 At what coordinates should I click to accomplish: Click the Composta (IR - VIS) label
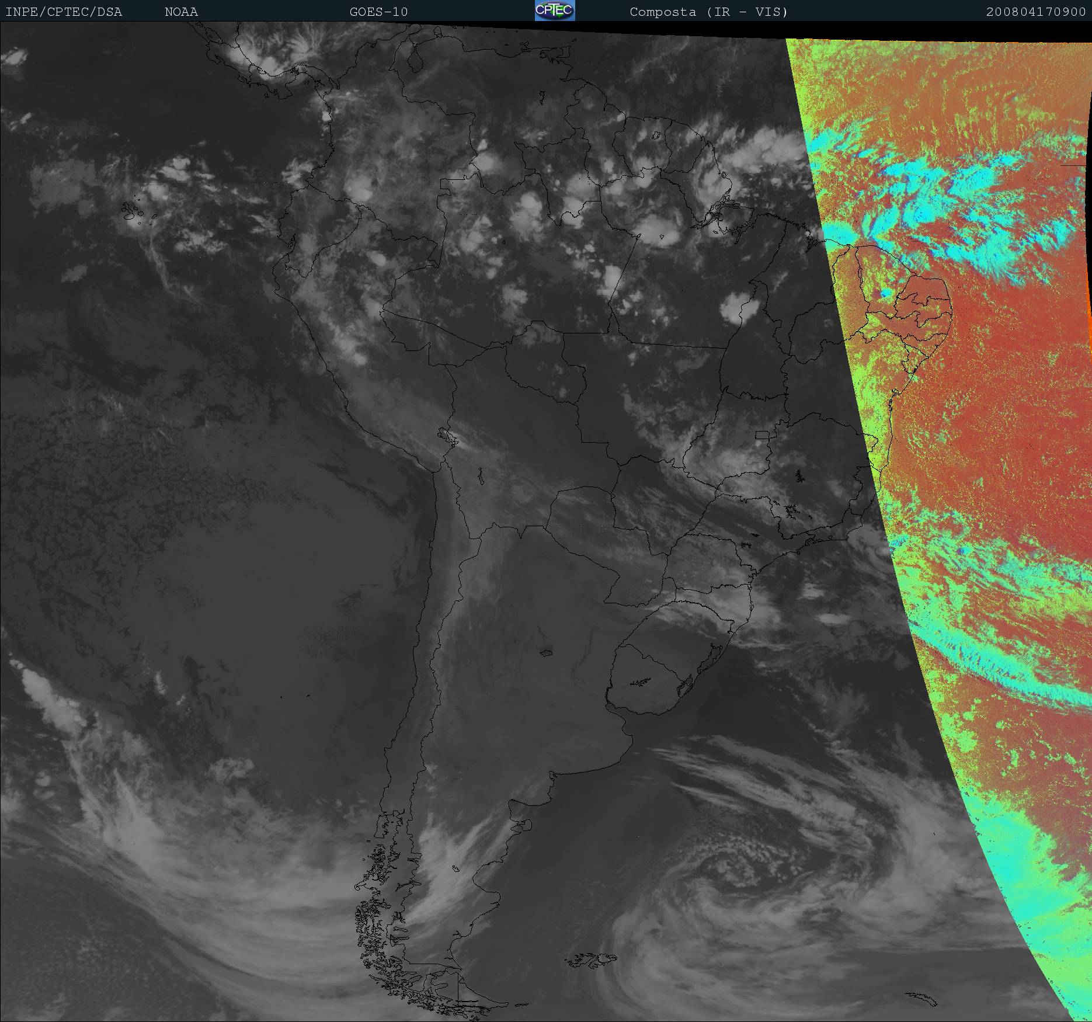click(708, 12)
